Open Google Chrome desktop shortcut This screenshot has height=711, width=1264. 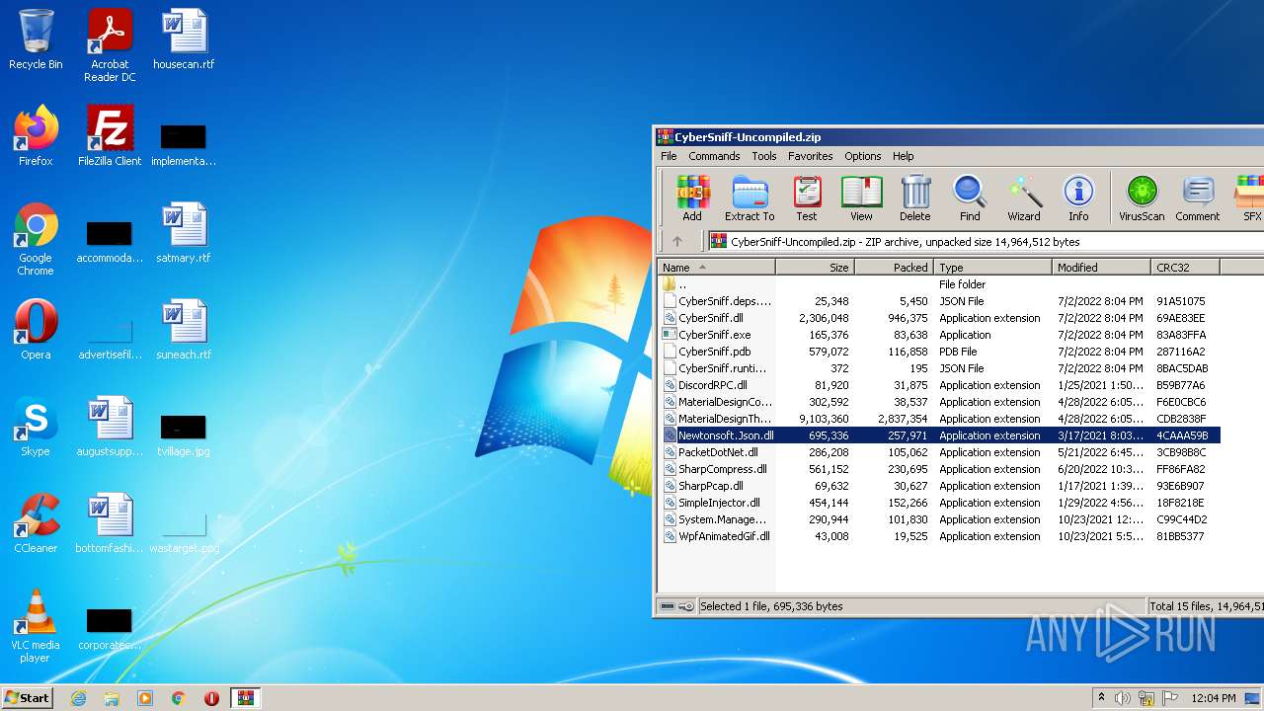pos(36,239)
